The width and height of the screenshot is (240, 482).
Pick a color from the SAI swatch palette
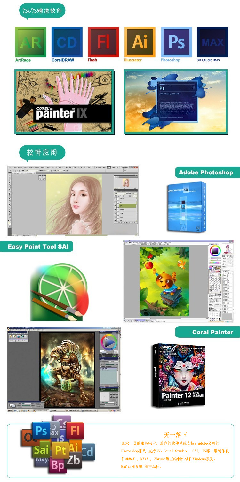click(x=215, y=270)
